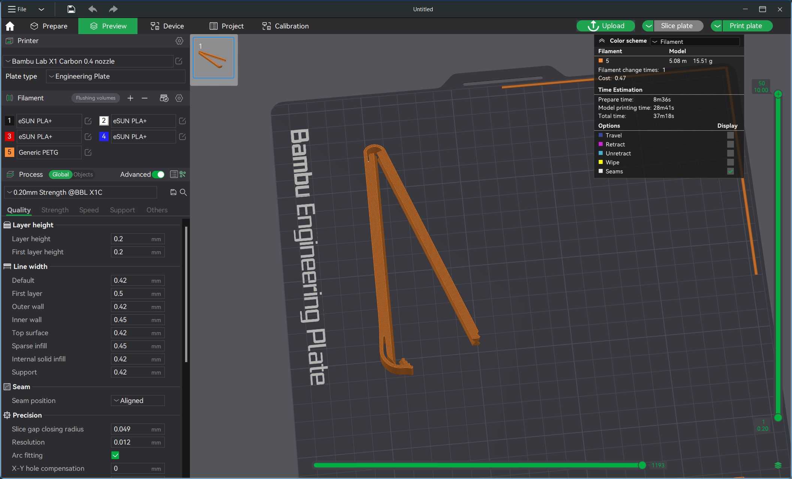Open compare presets icon next to Advanced
Screen dimensions: 792x479
[x=183, y=174]
